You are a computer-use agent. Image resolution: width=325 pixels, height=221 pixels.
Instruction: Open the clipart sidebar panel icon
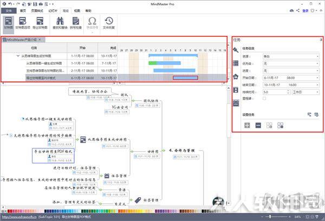(236, 90)
